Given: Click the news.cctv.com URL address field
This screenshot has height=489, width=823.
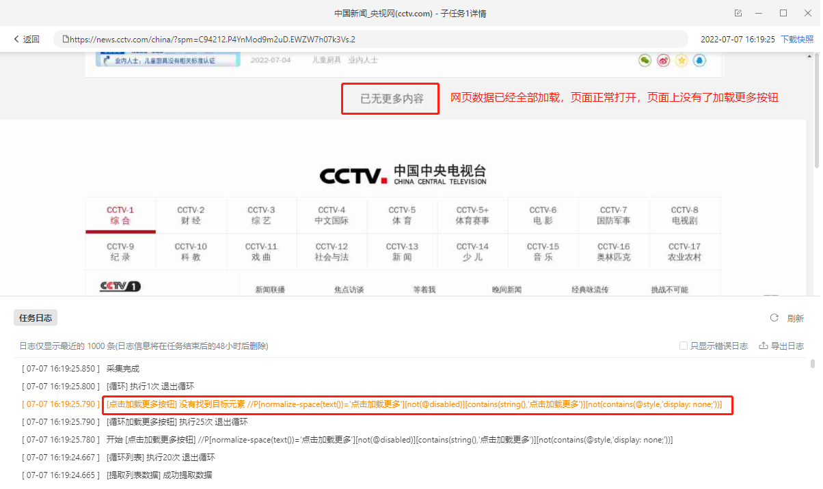Looking at the screenshot, I should point(370,40).
